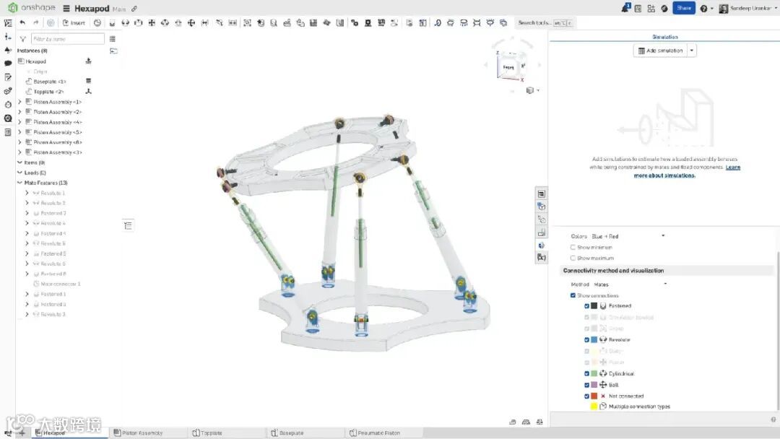
Task: Click the Simulation panel tab header
Action: tap(664, 37)
